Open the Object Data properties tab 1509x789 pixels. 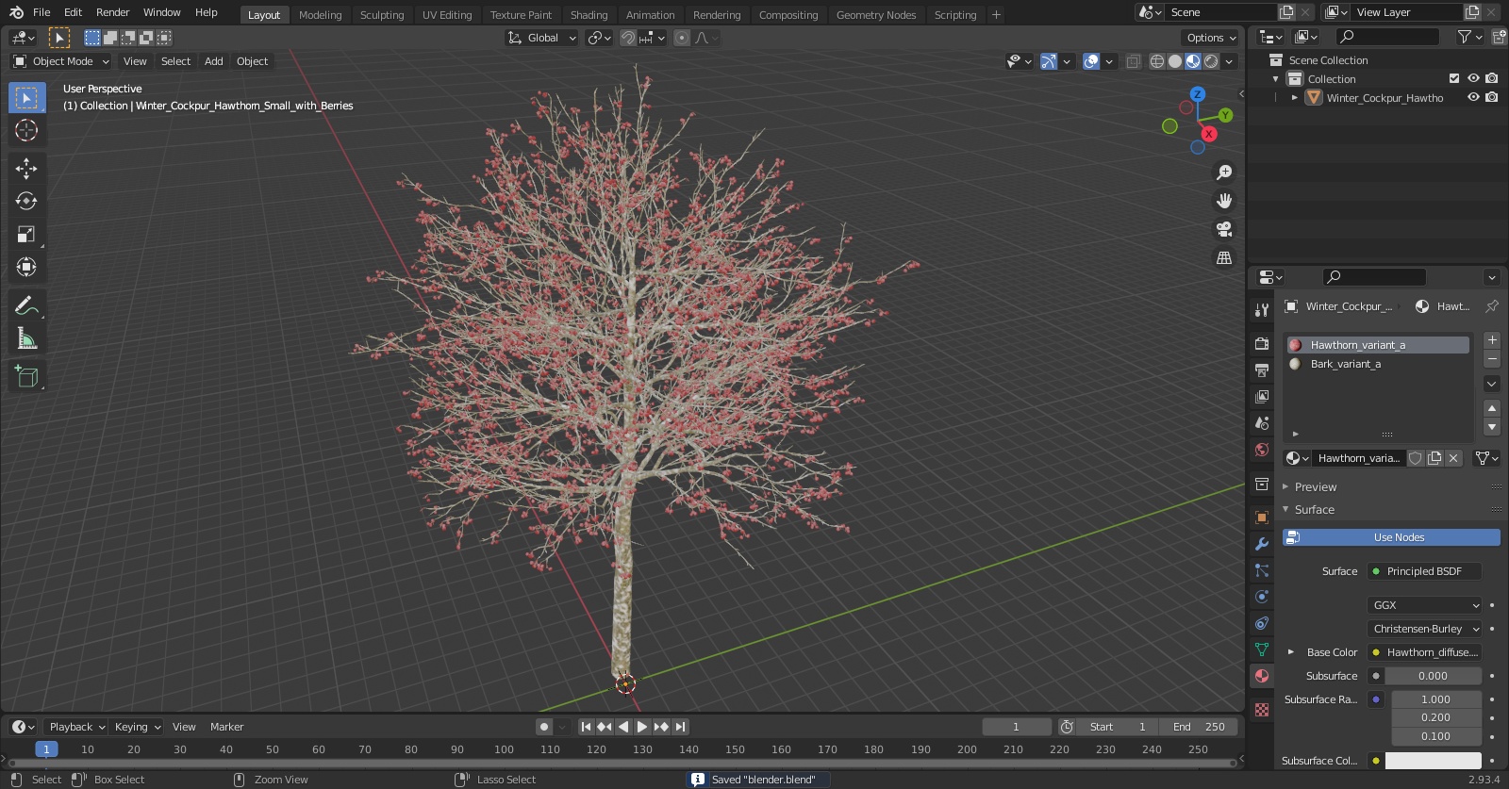pyautogui.click(x=1262, y=649)
